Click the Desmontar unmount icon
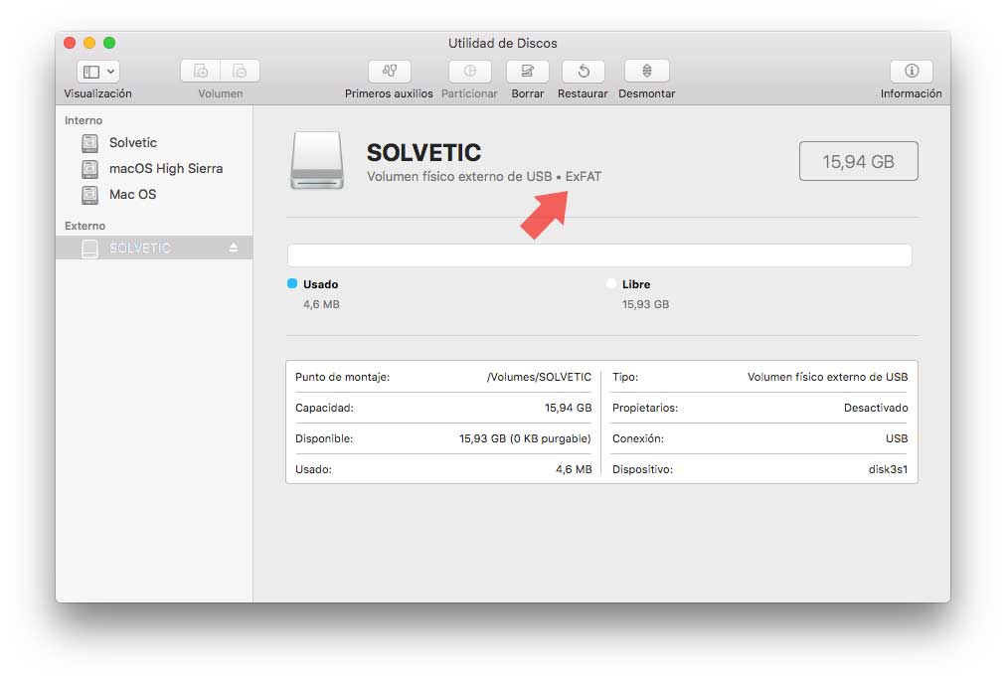Screen dimensions: 1006x682 (647, 71)
